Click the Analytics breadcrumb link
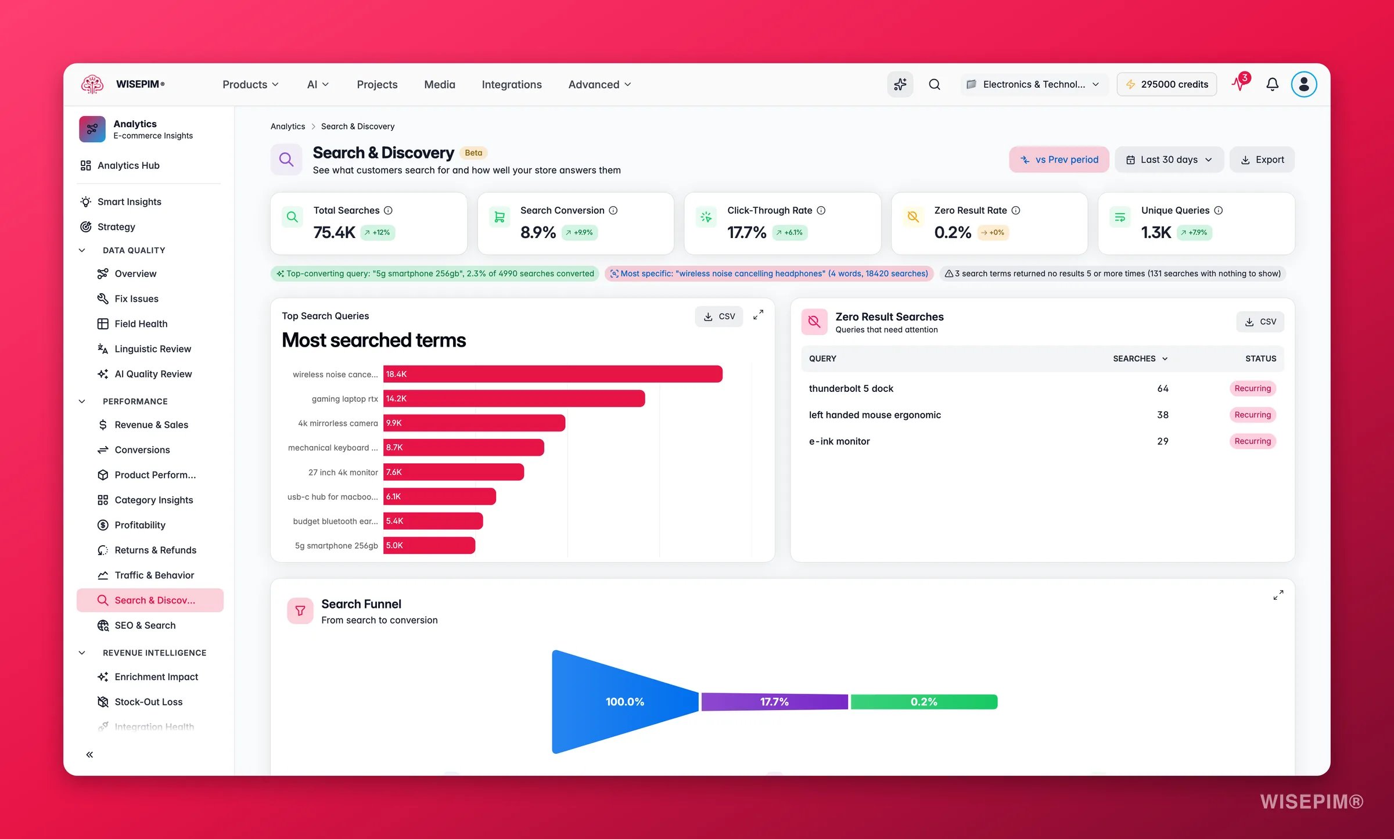The width and height of the screenshot is (1394, 839). coord(288,126)
